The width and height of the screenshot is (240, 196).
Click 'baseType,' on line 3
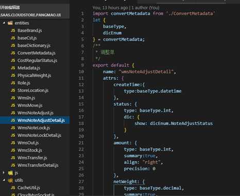coord(115,26)
